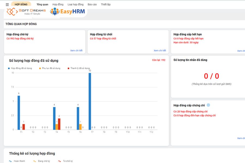Open the Loại hợp đồng menu

(x=75, y=5)
